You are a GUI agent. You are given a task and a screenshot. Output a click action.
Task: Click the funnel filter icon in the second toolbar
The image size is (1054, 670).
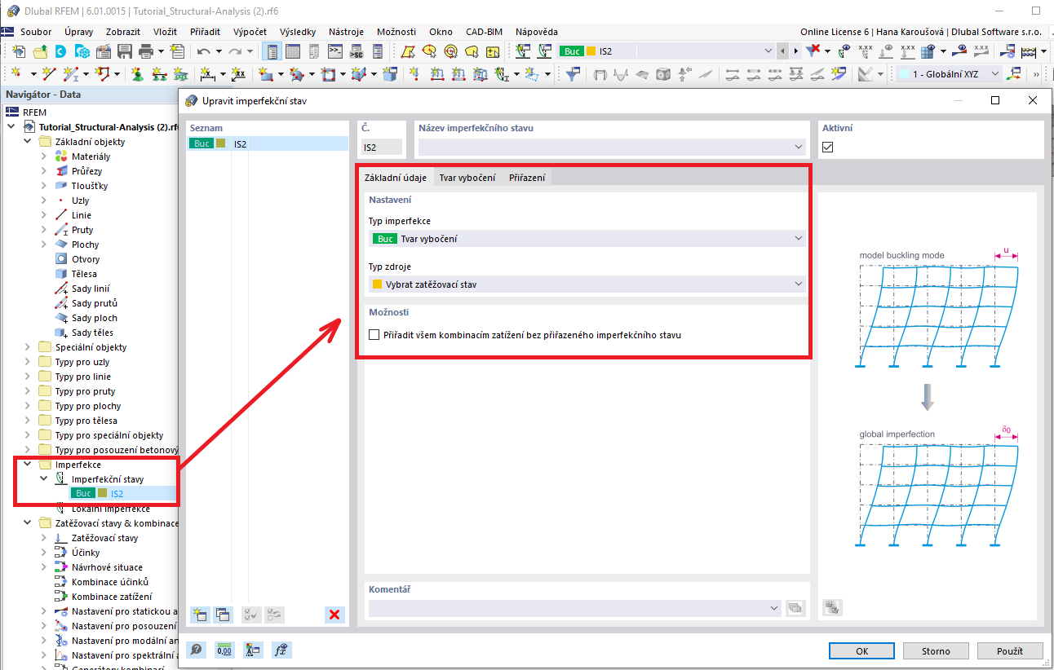tap(573, 74)
